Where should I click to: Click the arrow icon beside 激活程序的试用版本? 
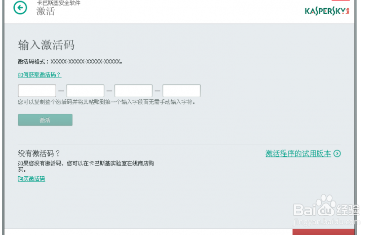(337, 153)
